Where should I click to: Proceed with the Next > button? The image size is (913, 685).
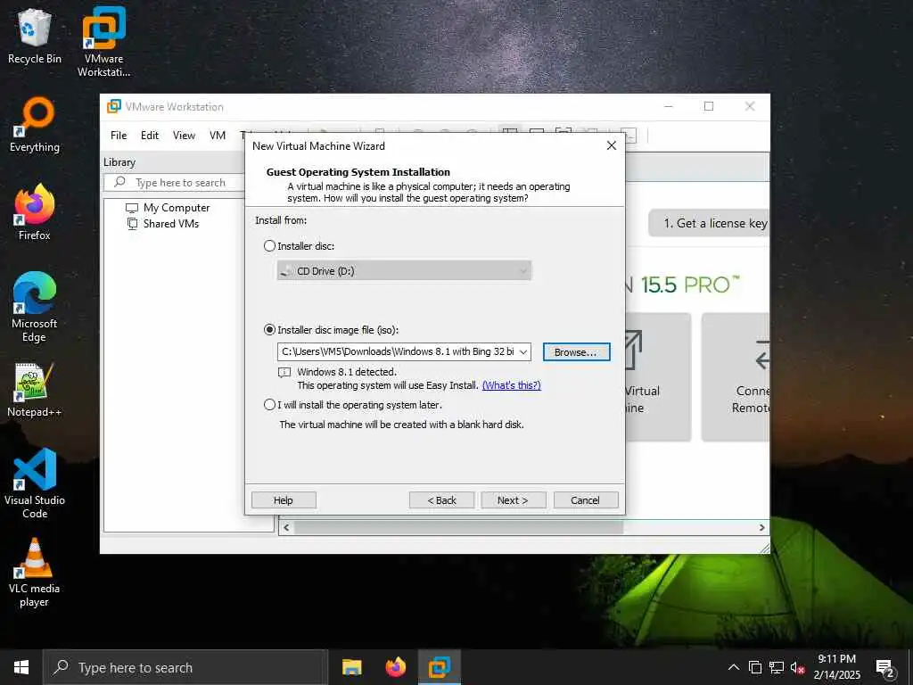[x=513, y=499]
